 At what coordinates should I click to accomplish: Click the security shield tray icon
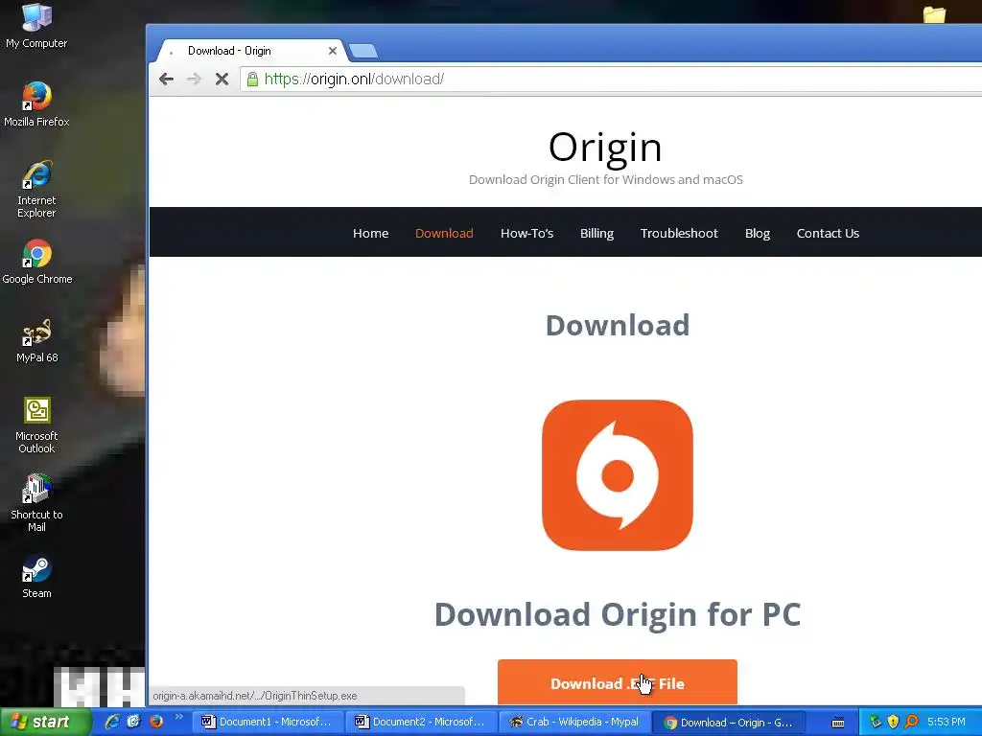[893, 722]
